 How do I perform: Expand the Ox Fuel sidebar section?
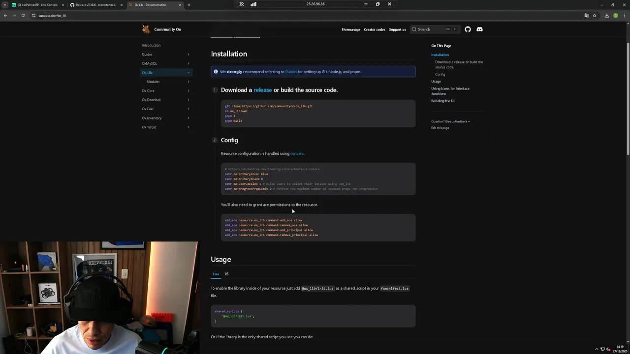pyautogui.click(x=188, y=109)
